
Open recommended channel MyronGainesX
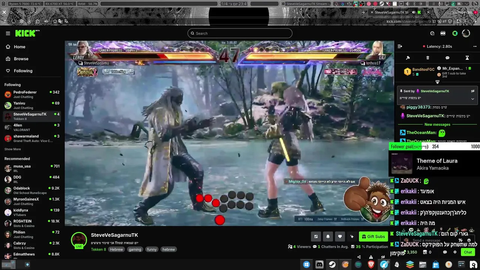32,201
